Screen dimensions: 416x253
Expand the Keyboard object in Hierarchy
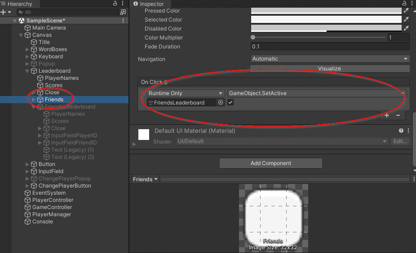pos(27,57)
